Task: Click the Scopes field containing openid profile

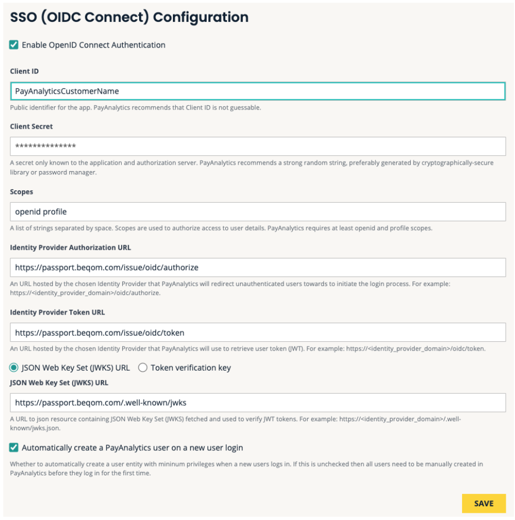Action: point(257,211)
